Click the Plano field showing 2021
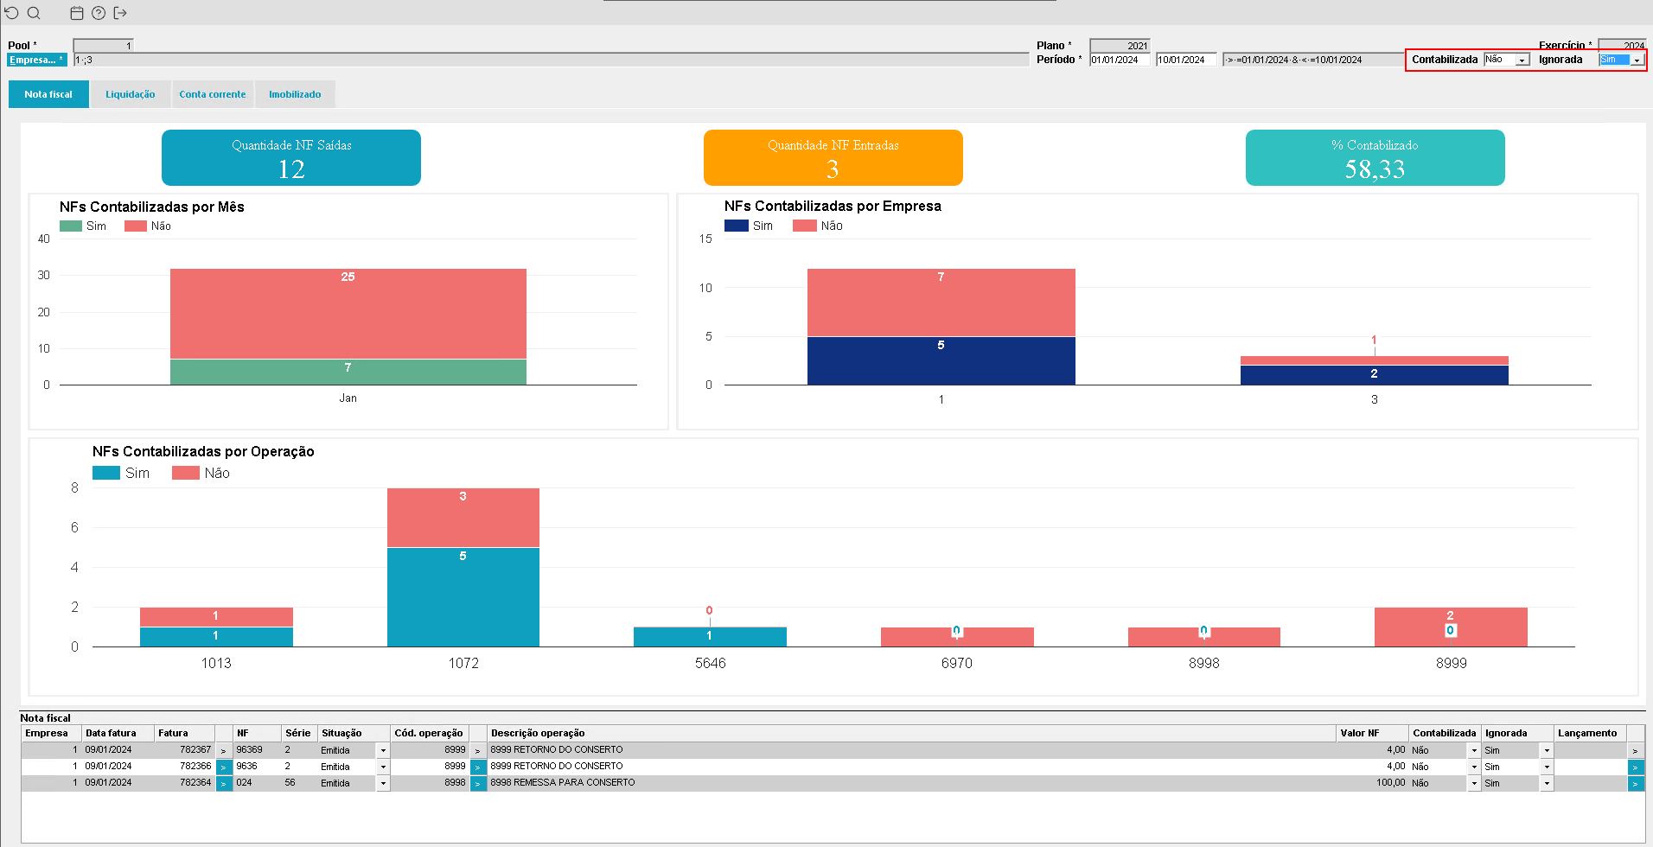This screenshot has width=1653, height=847. pos(1120,46)
